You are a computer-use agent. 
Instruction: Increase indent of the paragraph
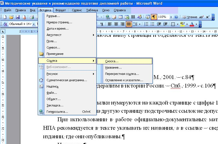(x=165, y=24)
